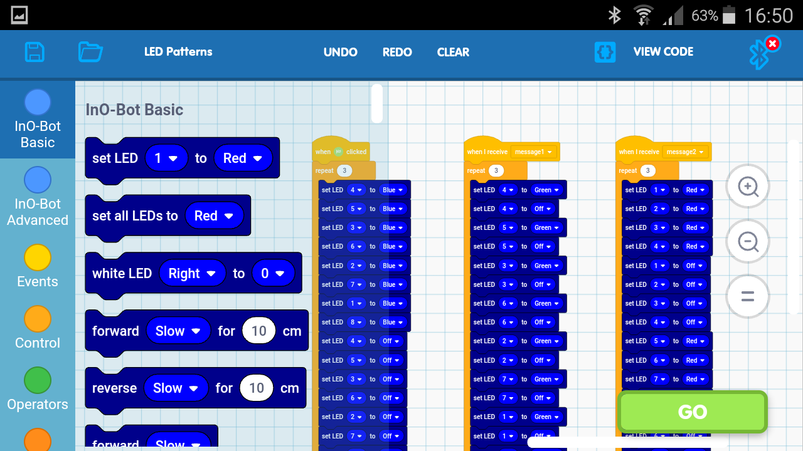The image size is (803, 451).
Task: Open the message2 dropdown
Action: click(685, 152)
